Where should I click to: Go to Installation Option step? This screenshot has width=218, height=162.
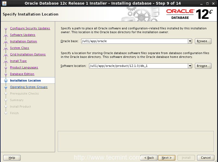[24, 41]
